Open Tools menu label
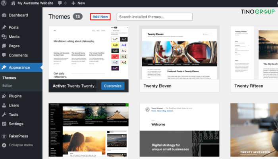Screen dimensions: 278x159 (x=14, y=114)
